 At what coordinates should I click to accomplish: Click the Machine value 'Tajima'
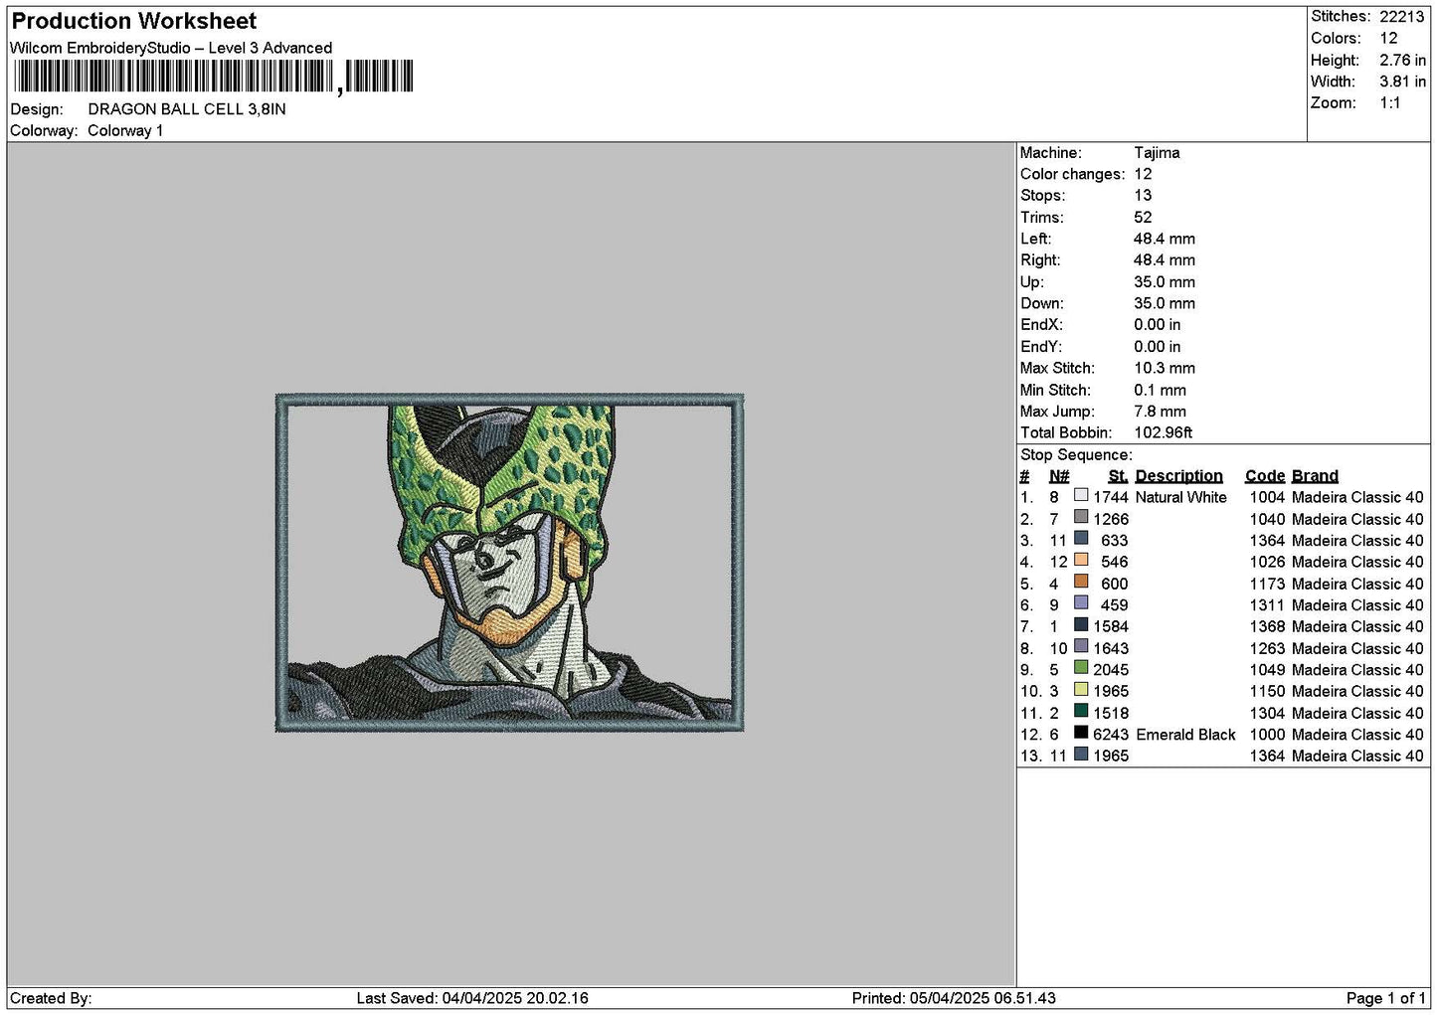click(1157, 153)
